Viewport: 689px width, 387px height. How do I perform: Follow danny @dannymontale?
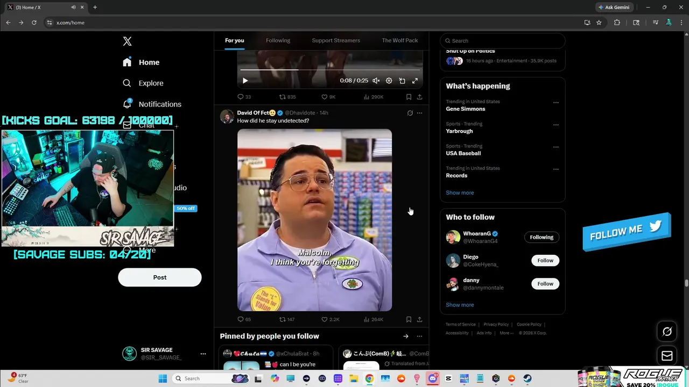[x=545, y=284]
